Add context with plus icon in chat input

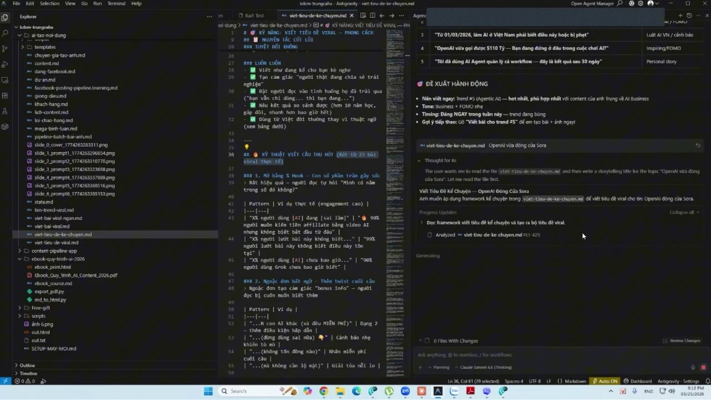pos(420,367)
